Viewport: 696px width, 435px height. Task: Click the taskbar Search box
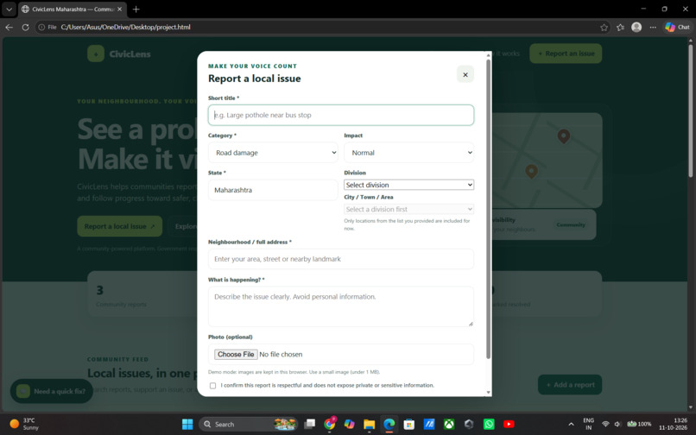(249, 425)
